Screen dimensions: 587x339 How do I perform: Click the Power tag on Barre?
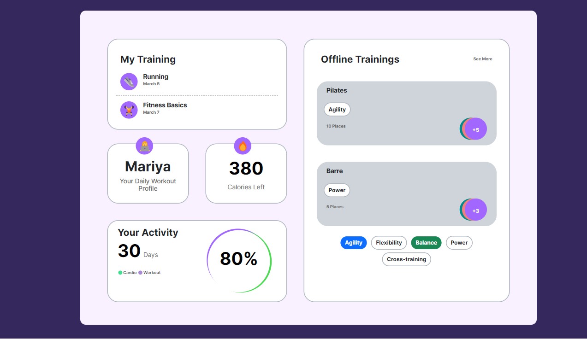(337, 190)
